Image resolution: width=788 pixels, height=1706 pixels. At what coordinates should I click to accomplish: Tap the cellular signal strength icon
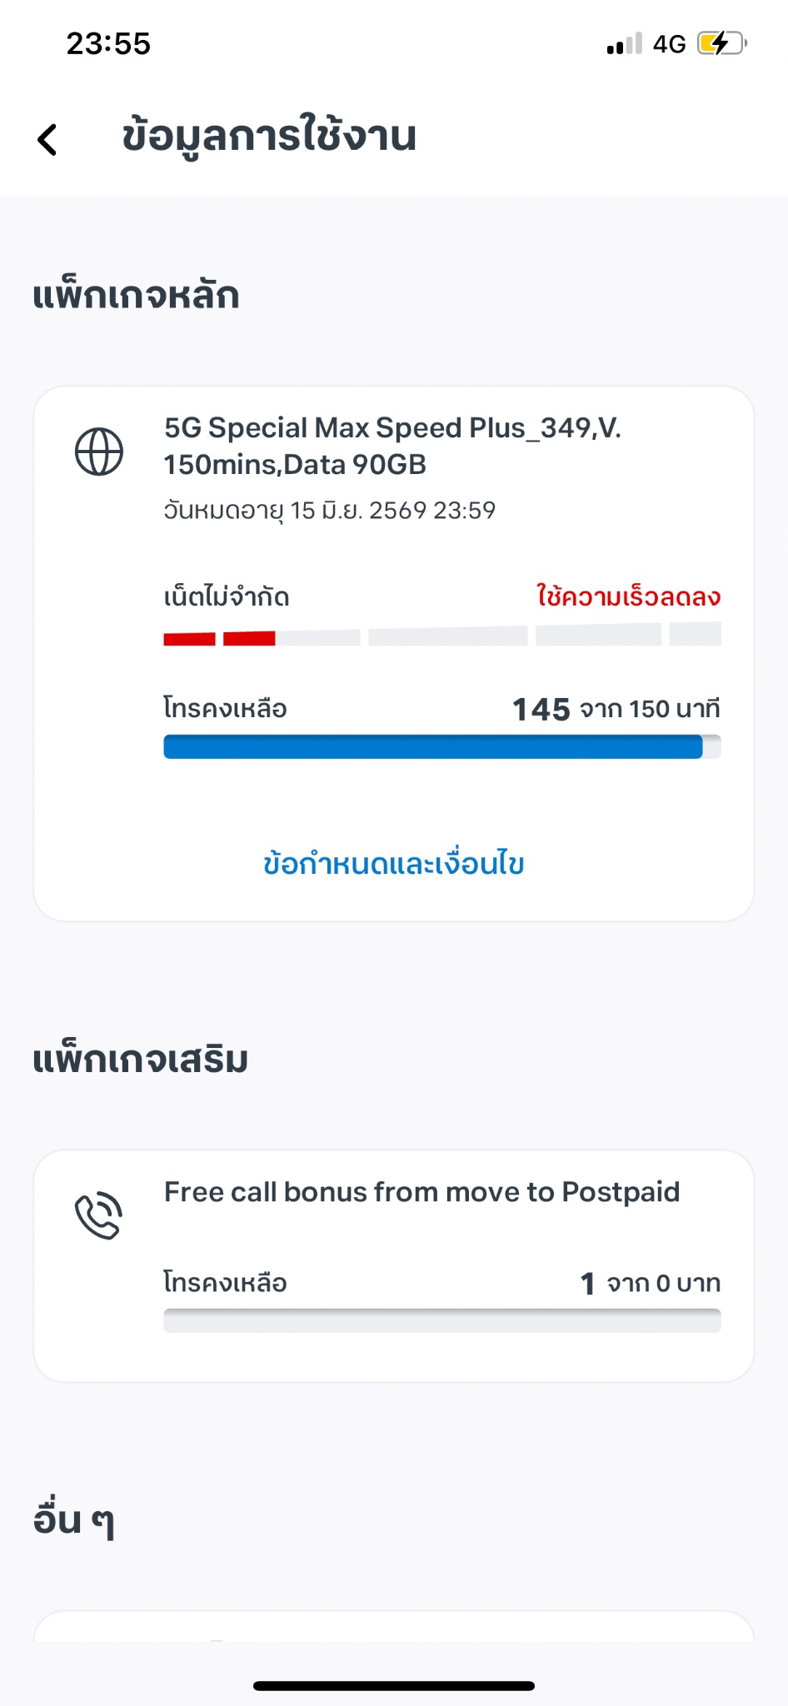tap(625, 43)
